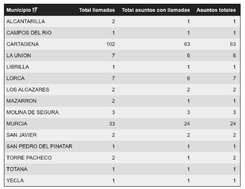The height and width of the screenshot is (189, 245).
Task: Select the SAN JAVIER row
Action: click(x=22, y=135)
